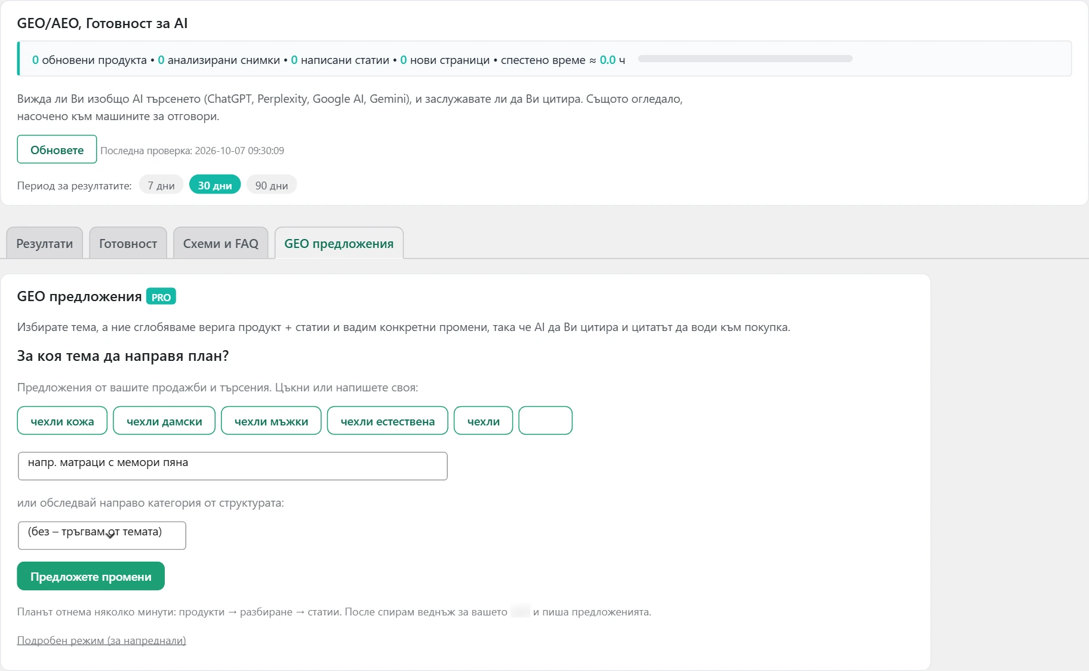Screen dimensions: 1089x671
Task: Click the PRO badge next to GEO предложения
Action: (161, 297)
